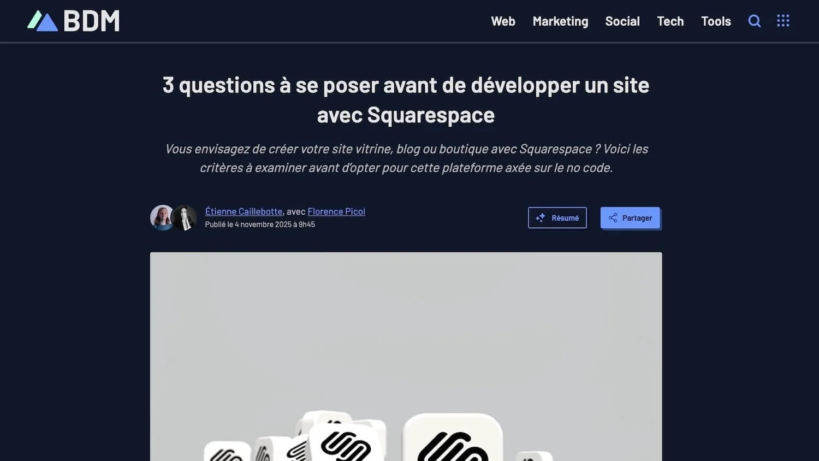Screen dimensions: 819x461
Task: Go to the Tech section
Action: 670,21
